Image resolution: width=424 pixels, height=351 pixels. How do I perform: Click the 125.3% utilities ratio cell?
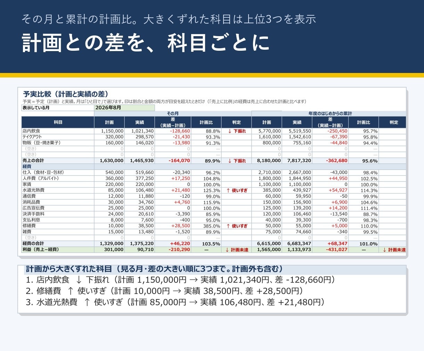[206, 190]
